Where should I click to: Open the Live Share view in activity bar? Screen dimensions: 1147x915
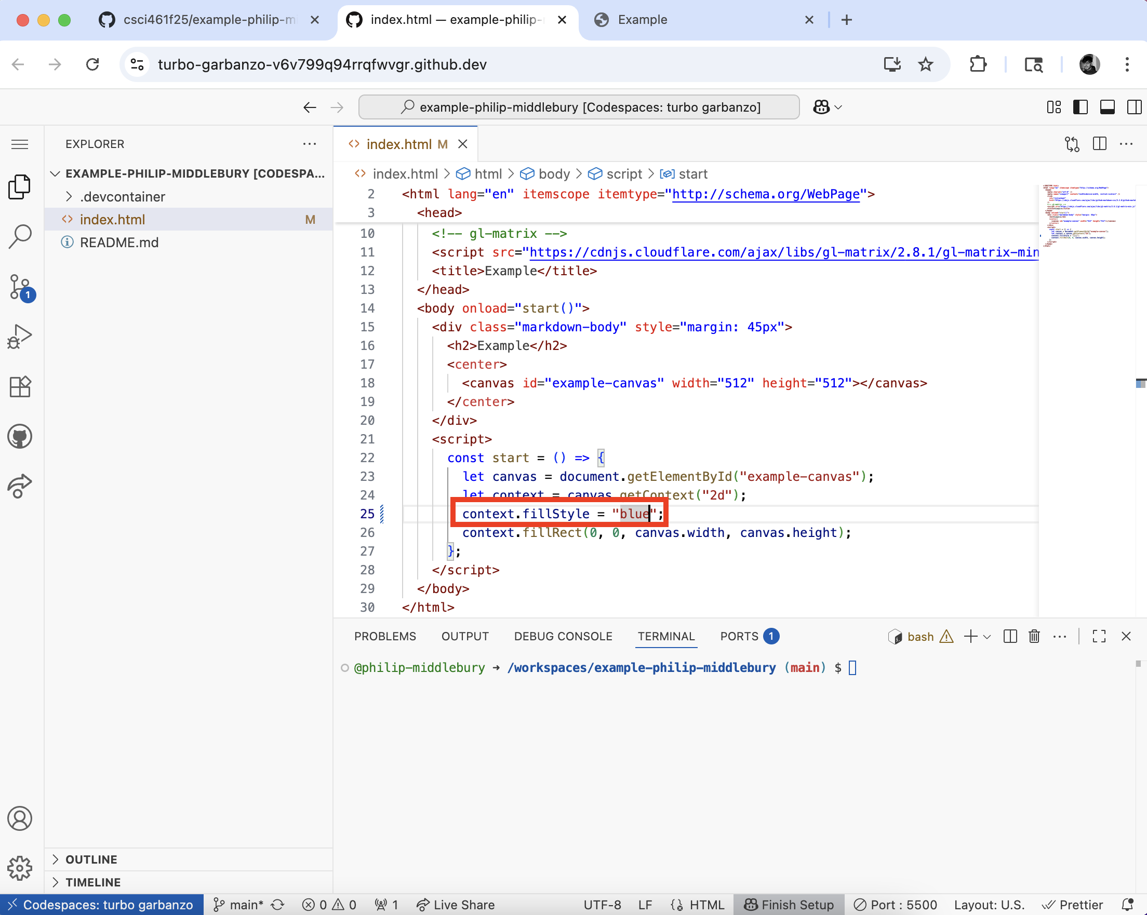click(x=20, y=486)
